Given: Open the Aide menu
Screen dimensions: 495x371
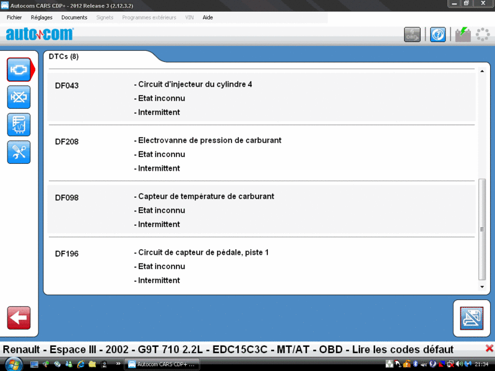Looking at the screenshot, I should pyautogui.click(x=208, y=17).
